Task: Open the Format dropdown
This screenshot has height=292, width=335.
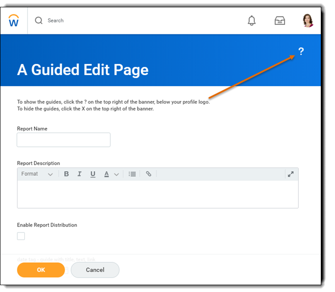Action: tap(37, 174)
